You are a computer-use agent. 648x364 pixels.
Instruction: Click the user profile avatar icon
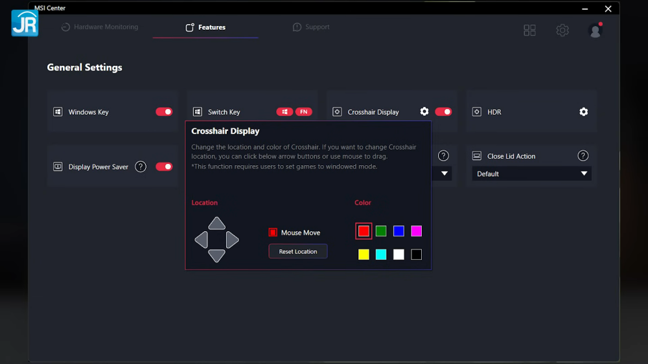click(595, 30)
